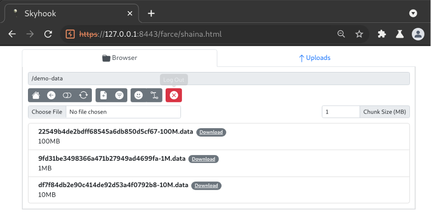Image resolution: width=431 pixels, height=217 pixels.
Task: Refresh the file listing
Action: (x=83, y=95)
